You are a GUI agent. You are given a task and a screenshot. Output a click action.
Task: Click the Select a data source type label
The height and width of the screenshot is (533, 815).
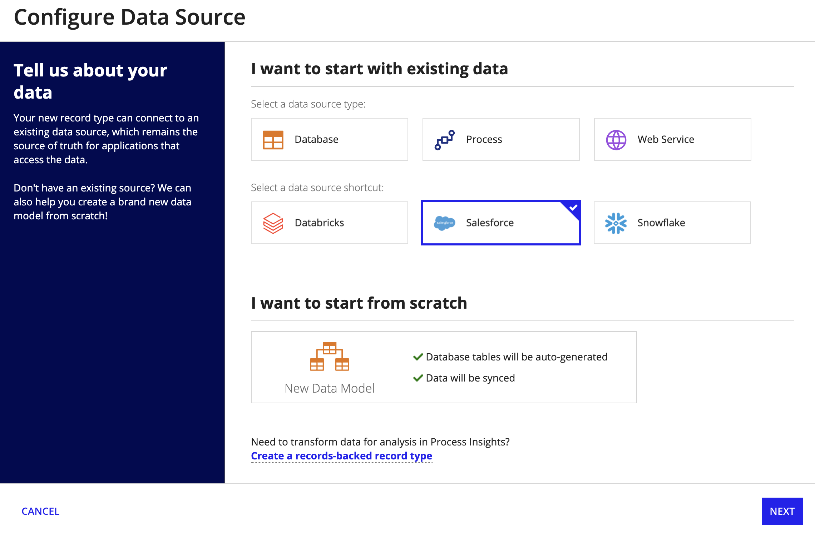click(308, 104)
